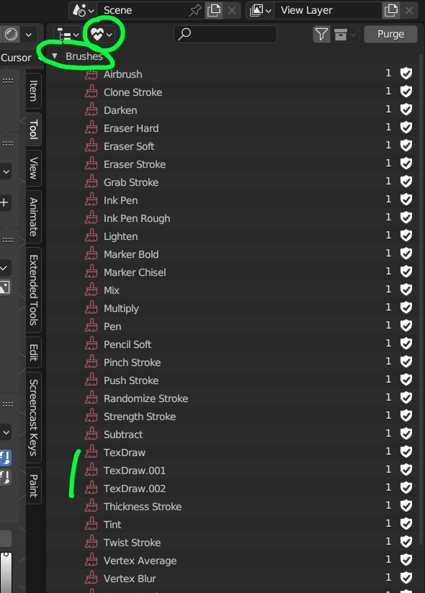Toggle fake user shield for Vertex Average

tap(406, 560)
